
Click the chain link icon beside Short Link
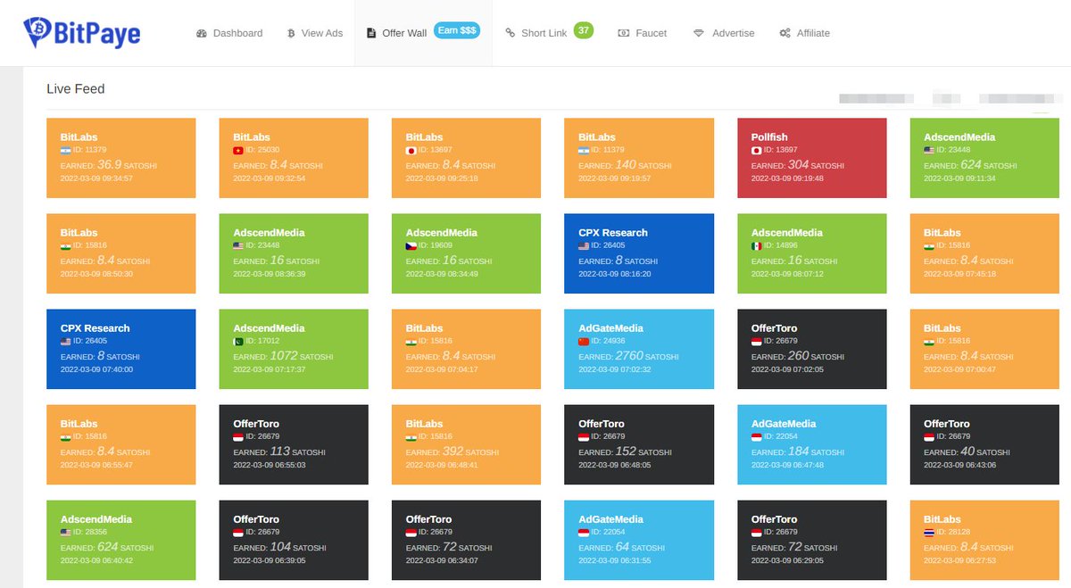511,33
